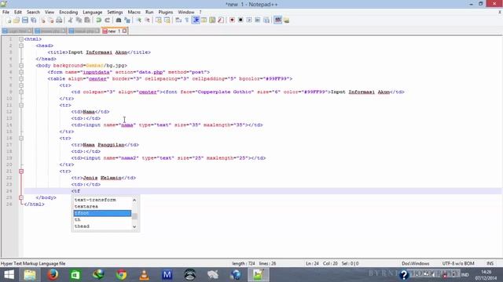The width and height of the screenshot is (503, 282).
Task: Click the Save recorded macro icon
Action: [266, 20]
